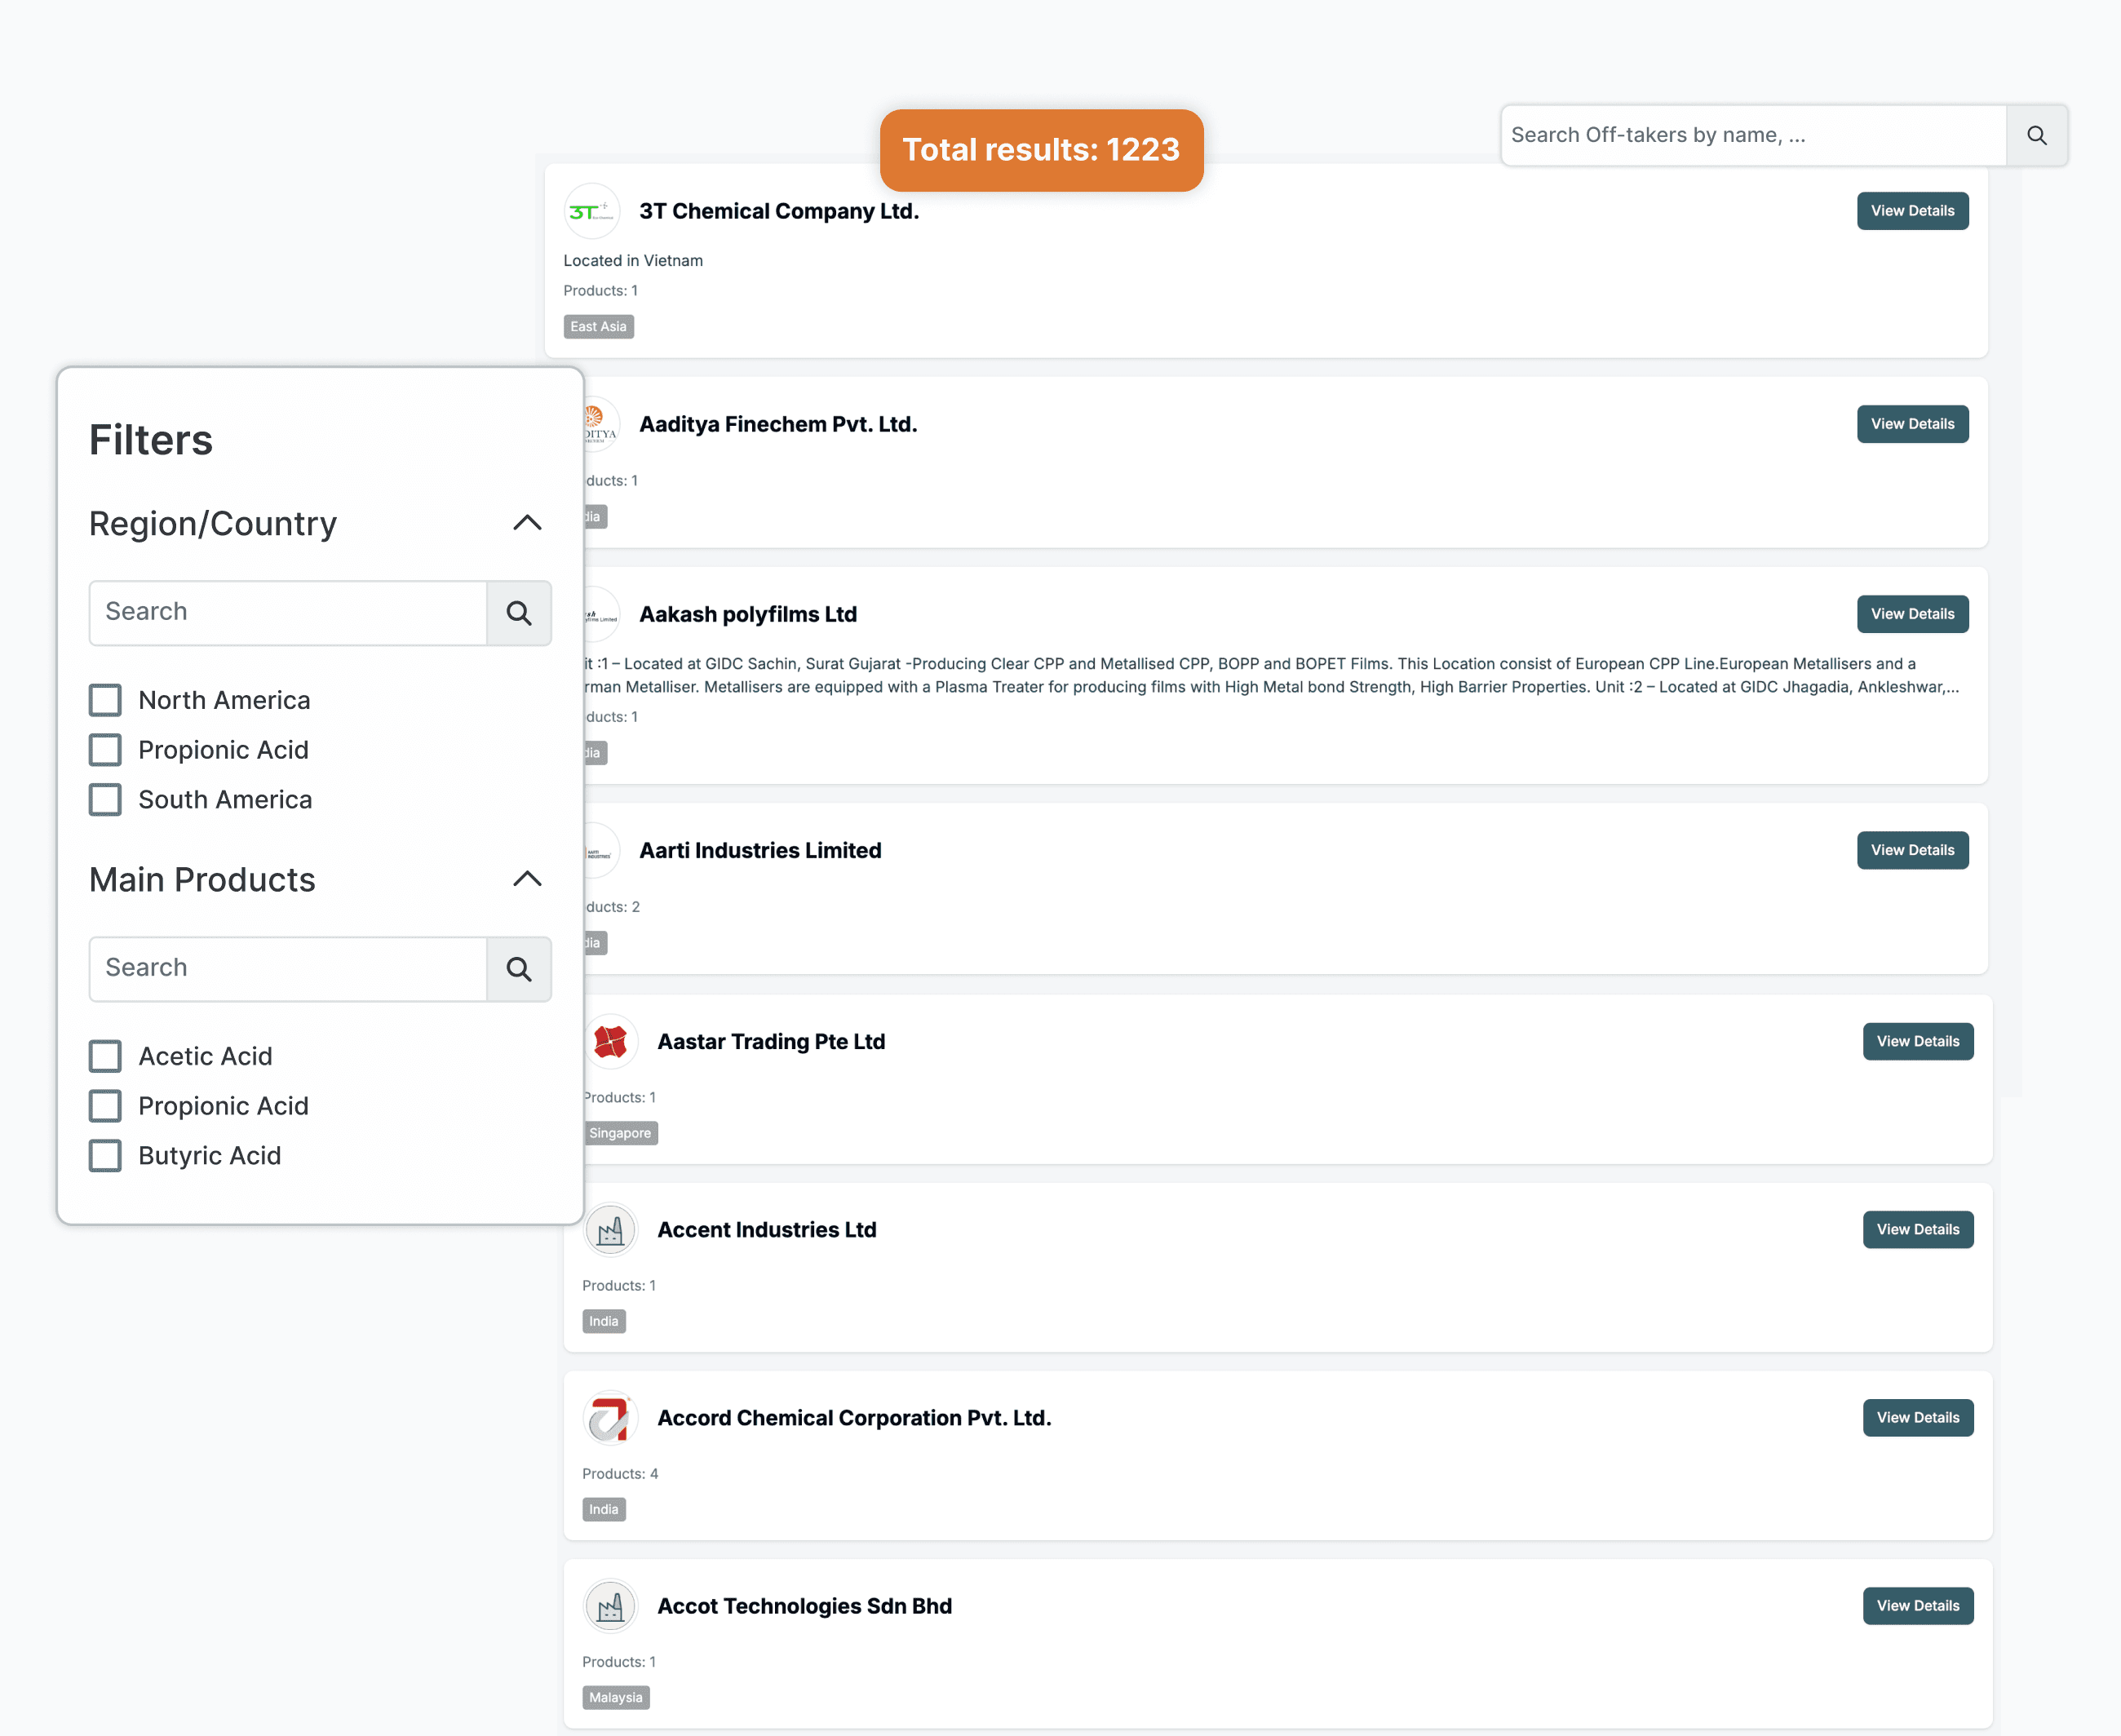Click Located in Vietnam text
The image size is (2121, 1736).
coord(633,261)
